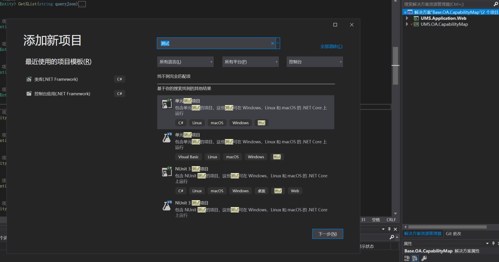Click the Solution Explorer search magnifier icon
The image size is (499, 262).
[496, 4]
